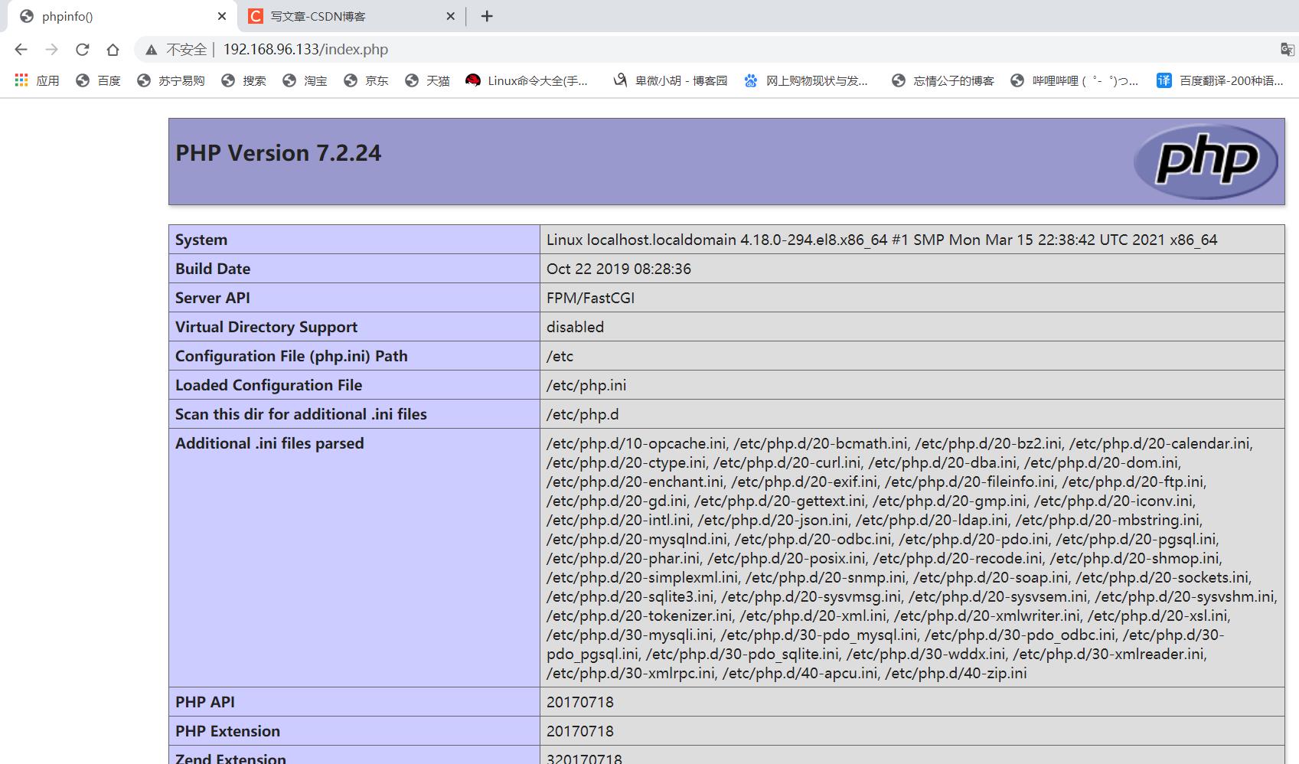Open the 淘宝 bookmark
The image size is (1299, 764).
305,80
